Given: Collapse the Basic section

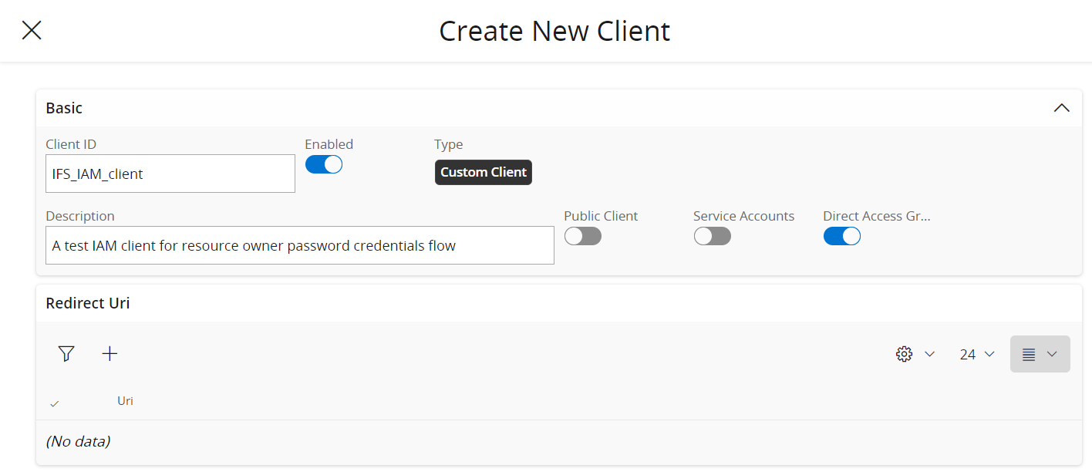Looking at the screenshot, I should point(1061,108).
